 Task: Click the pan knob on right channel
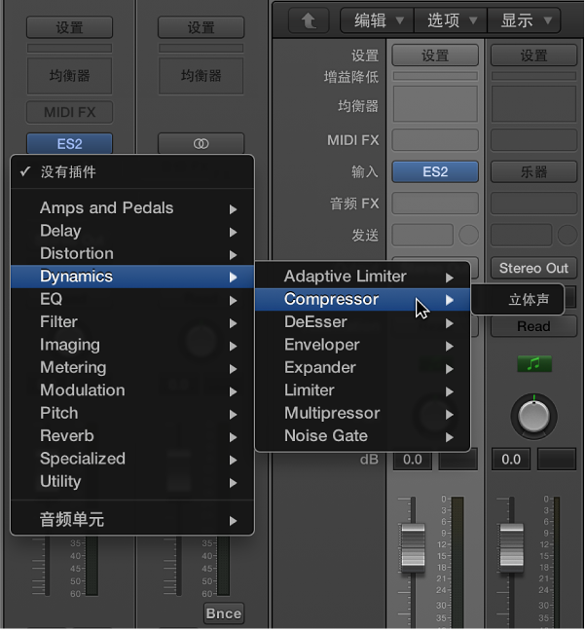(533, 416)
